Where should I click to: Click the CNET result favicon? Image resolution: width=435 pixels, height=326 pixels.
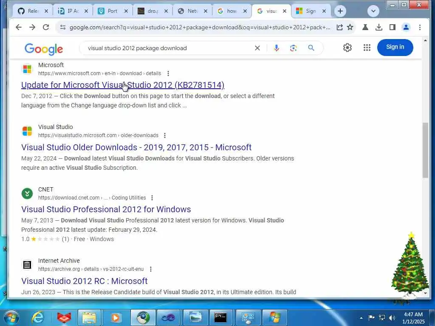click(x=27, y=193)
